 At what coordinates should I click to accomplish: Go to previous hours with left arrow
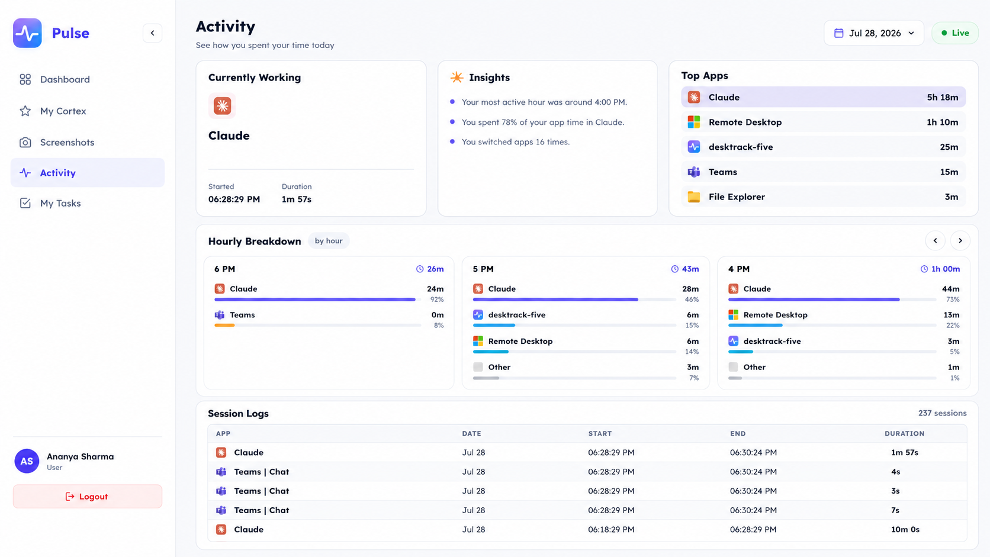[x=936, y=240]
